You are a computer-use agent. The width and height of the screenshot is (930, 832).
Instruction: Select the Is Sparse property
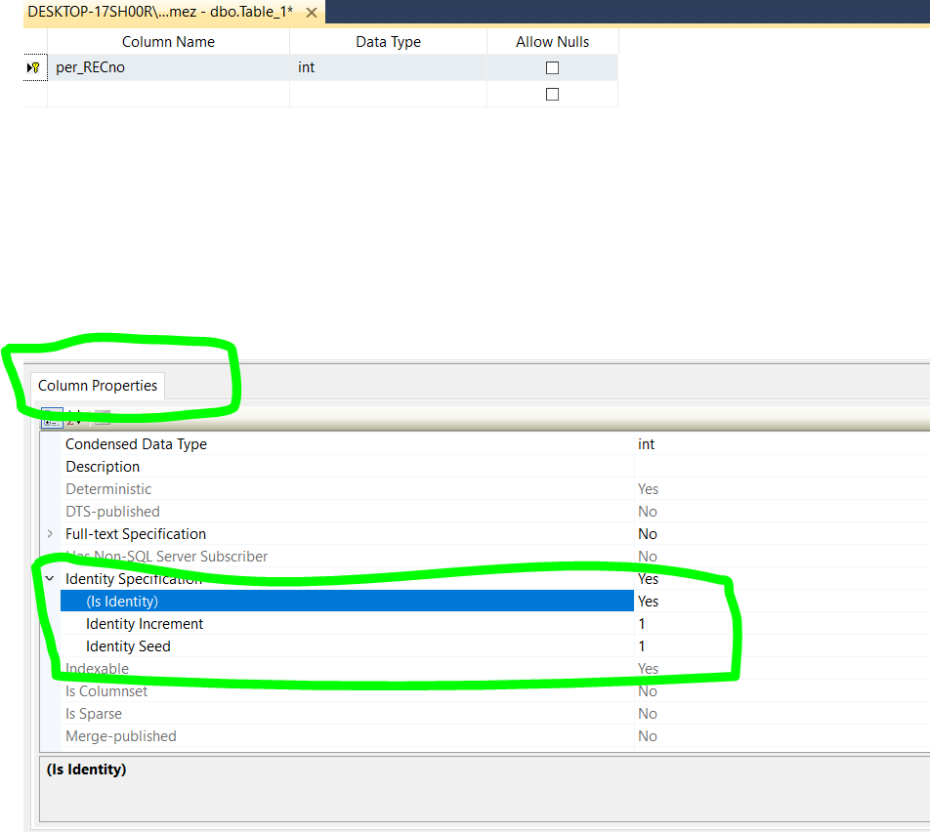pyautogui.click(x=94, y=713)
